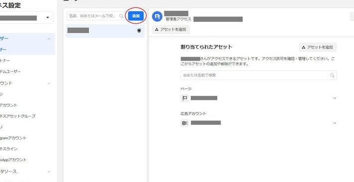Open ビジネスライン in the sidebar
This screenshot has height=182, width=354.
click(x=8, y=149)
